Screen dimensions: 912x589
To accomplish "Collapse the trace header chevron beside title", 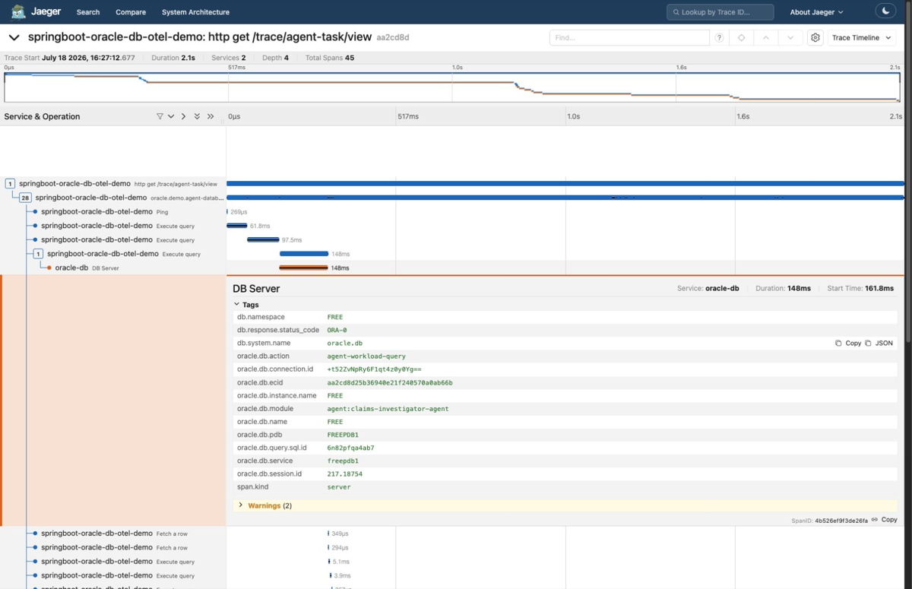I will coord(14,37).
